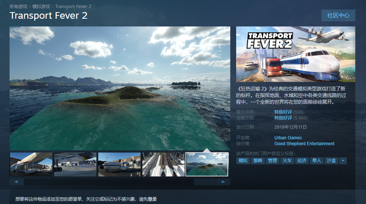Click the Transport Fever 2 header capsule image
Screen dimensions: 366x204
[x=295, y=54]
